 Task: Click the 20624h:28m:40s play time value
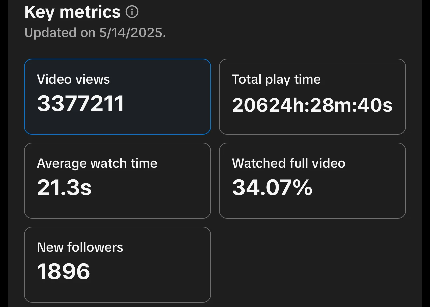tap(312, 105)
